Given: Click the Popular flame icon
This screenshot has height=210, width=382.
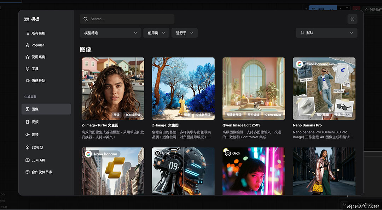Looking at the screenshot, I should 28,45.
